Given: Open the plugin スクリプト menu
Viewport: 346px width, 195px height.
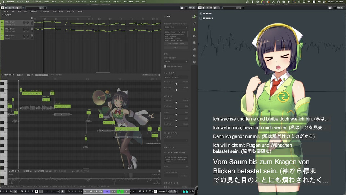Looking at the screenshot, I should pyautogui.click(x=70, y=12).
